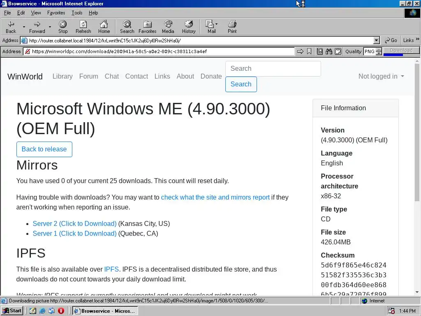Screen dimensions: 421x316
Task: Click the WinWorld search input field
Action: (273, 69)
